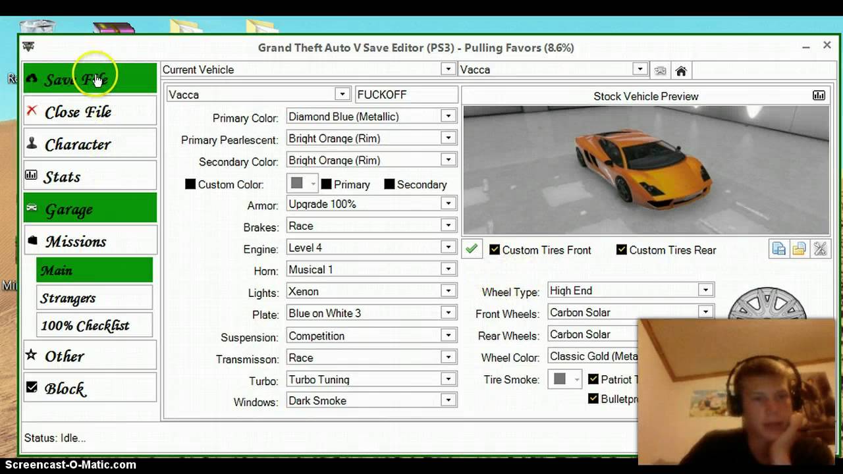Screen dimensions: 843x474
Task: Uncheck Custom Tires Front
Action: (495, 250)
